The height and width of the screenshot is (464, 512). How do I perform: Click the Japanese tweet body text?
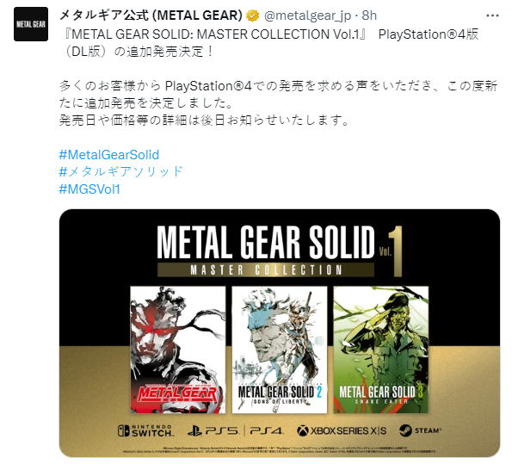tap(278, 103)
